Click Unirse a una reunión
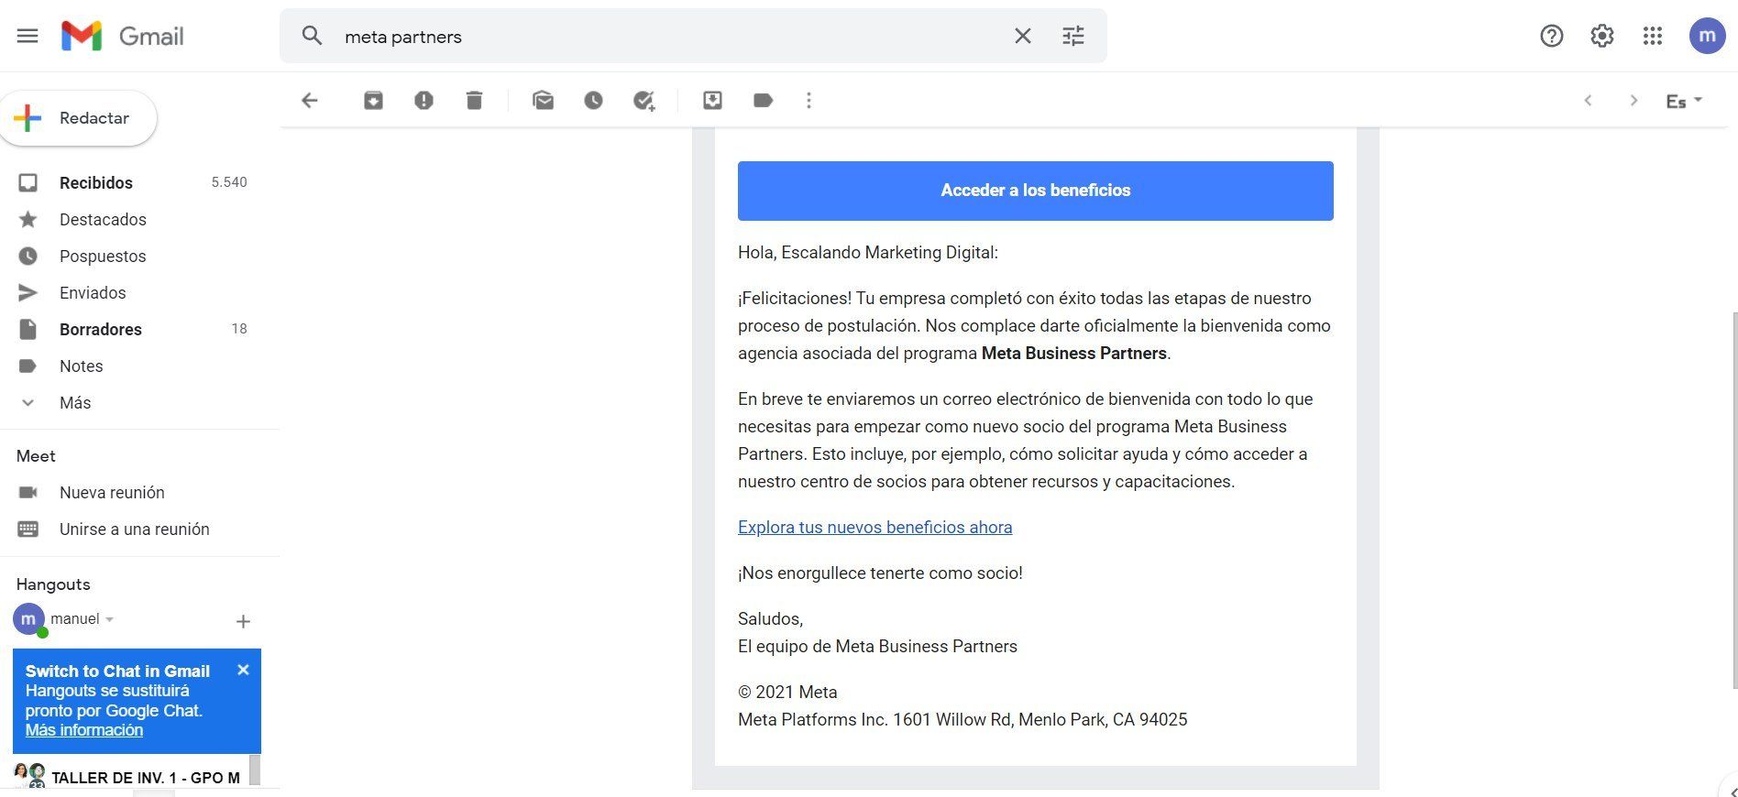Viewport: 1738px width, 797px height. (x=133, y=530)
